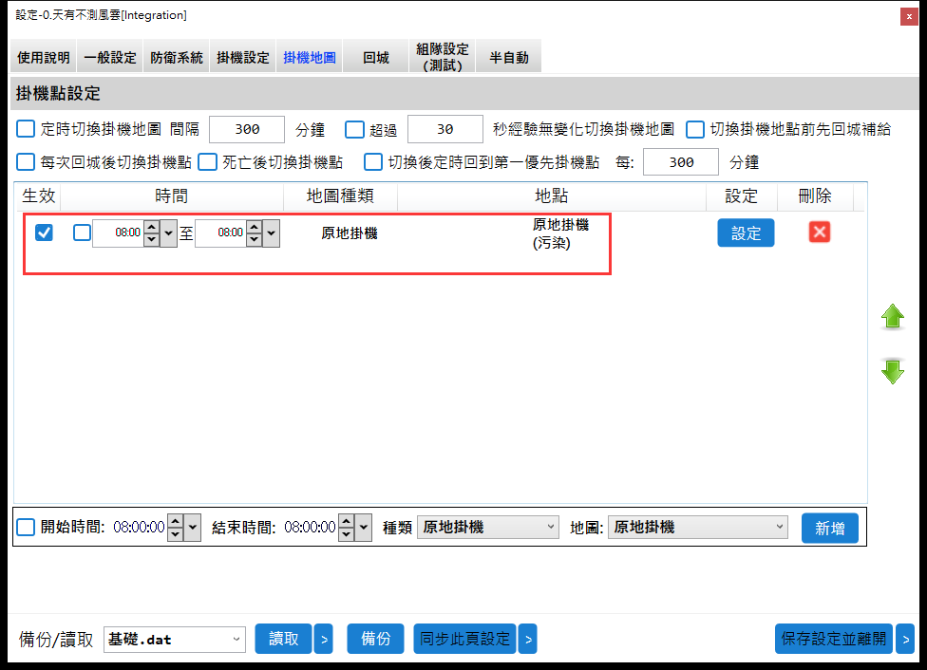Click arrow button next to 保存設定並離開
The height and width of the screenshot is (670, 927).
click(x=905, y=640)
